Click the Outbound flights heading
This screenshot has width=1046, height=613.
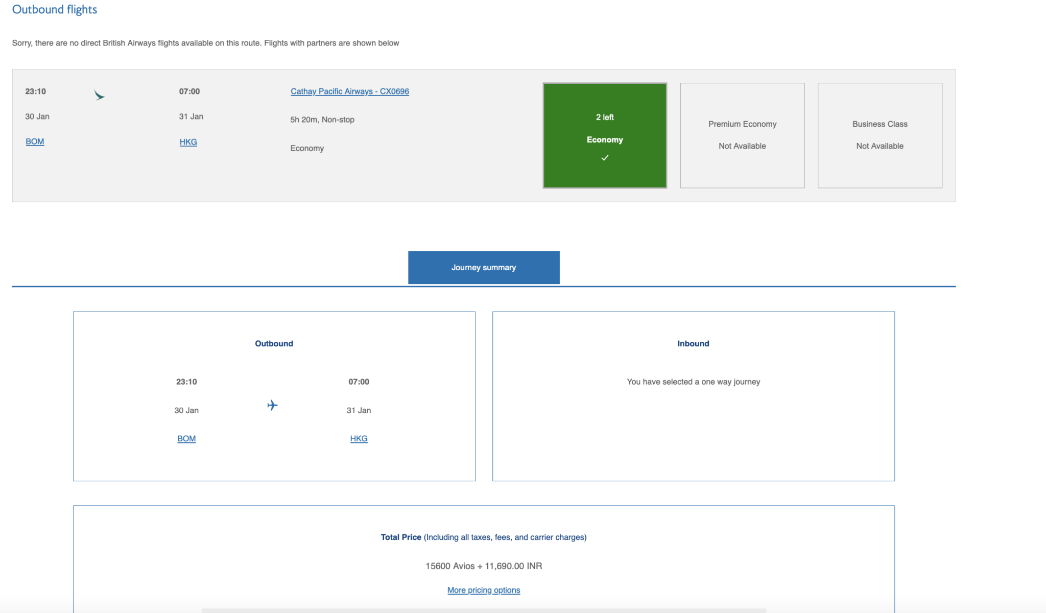coord(55,10)
